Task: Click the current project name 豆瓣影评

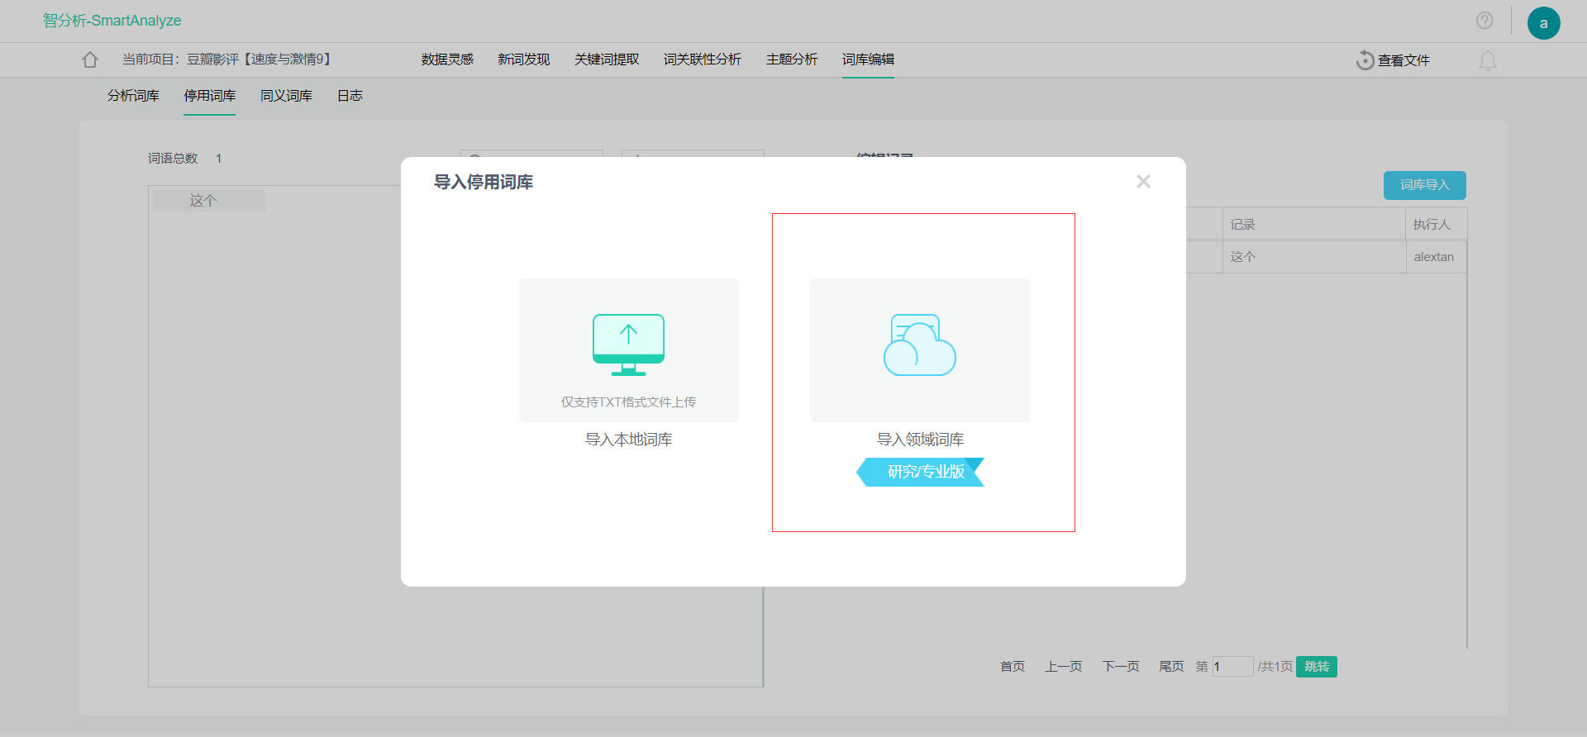Action: pos(260,59)
